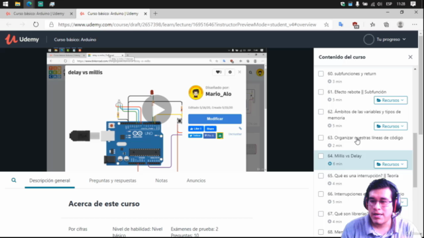Close the course content panel
This screenshot has height=238, width=424.
coord(410,58)
